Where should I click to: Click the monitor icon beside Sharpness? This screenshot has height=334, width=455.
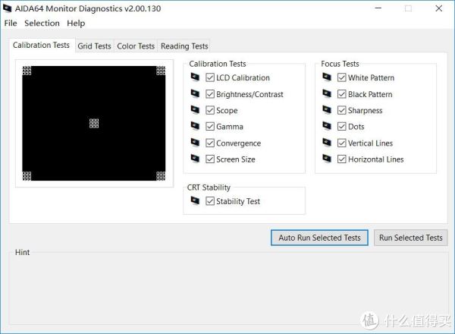(x=327, y=110)
